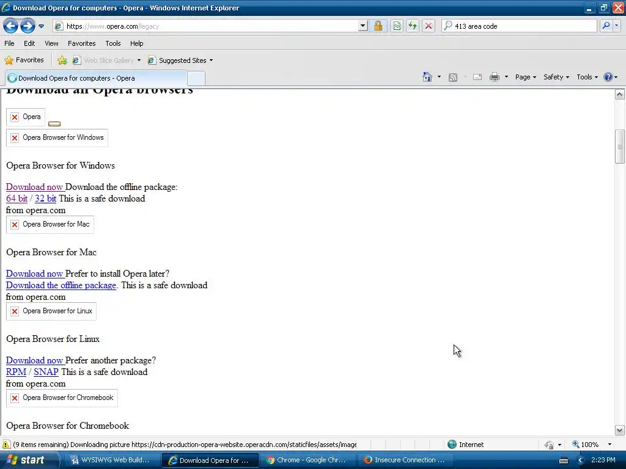Click the broken 'Opera Browser for Mac' image

point(50,225)
